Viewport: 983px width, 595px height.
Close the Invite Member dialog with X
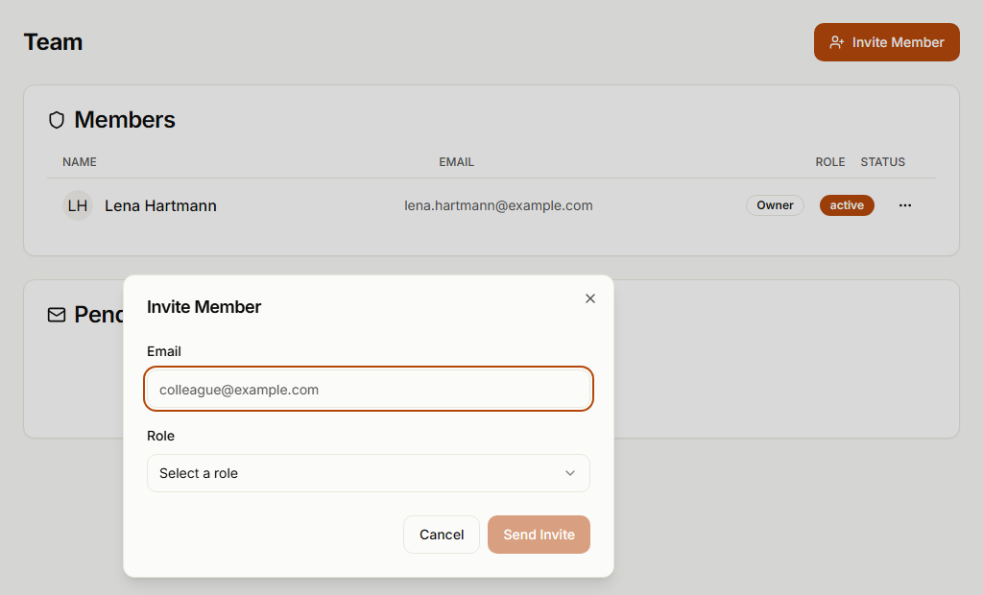tap(590, 298)
